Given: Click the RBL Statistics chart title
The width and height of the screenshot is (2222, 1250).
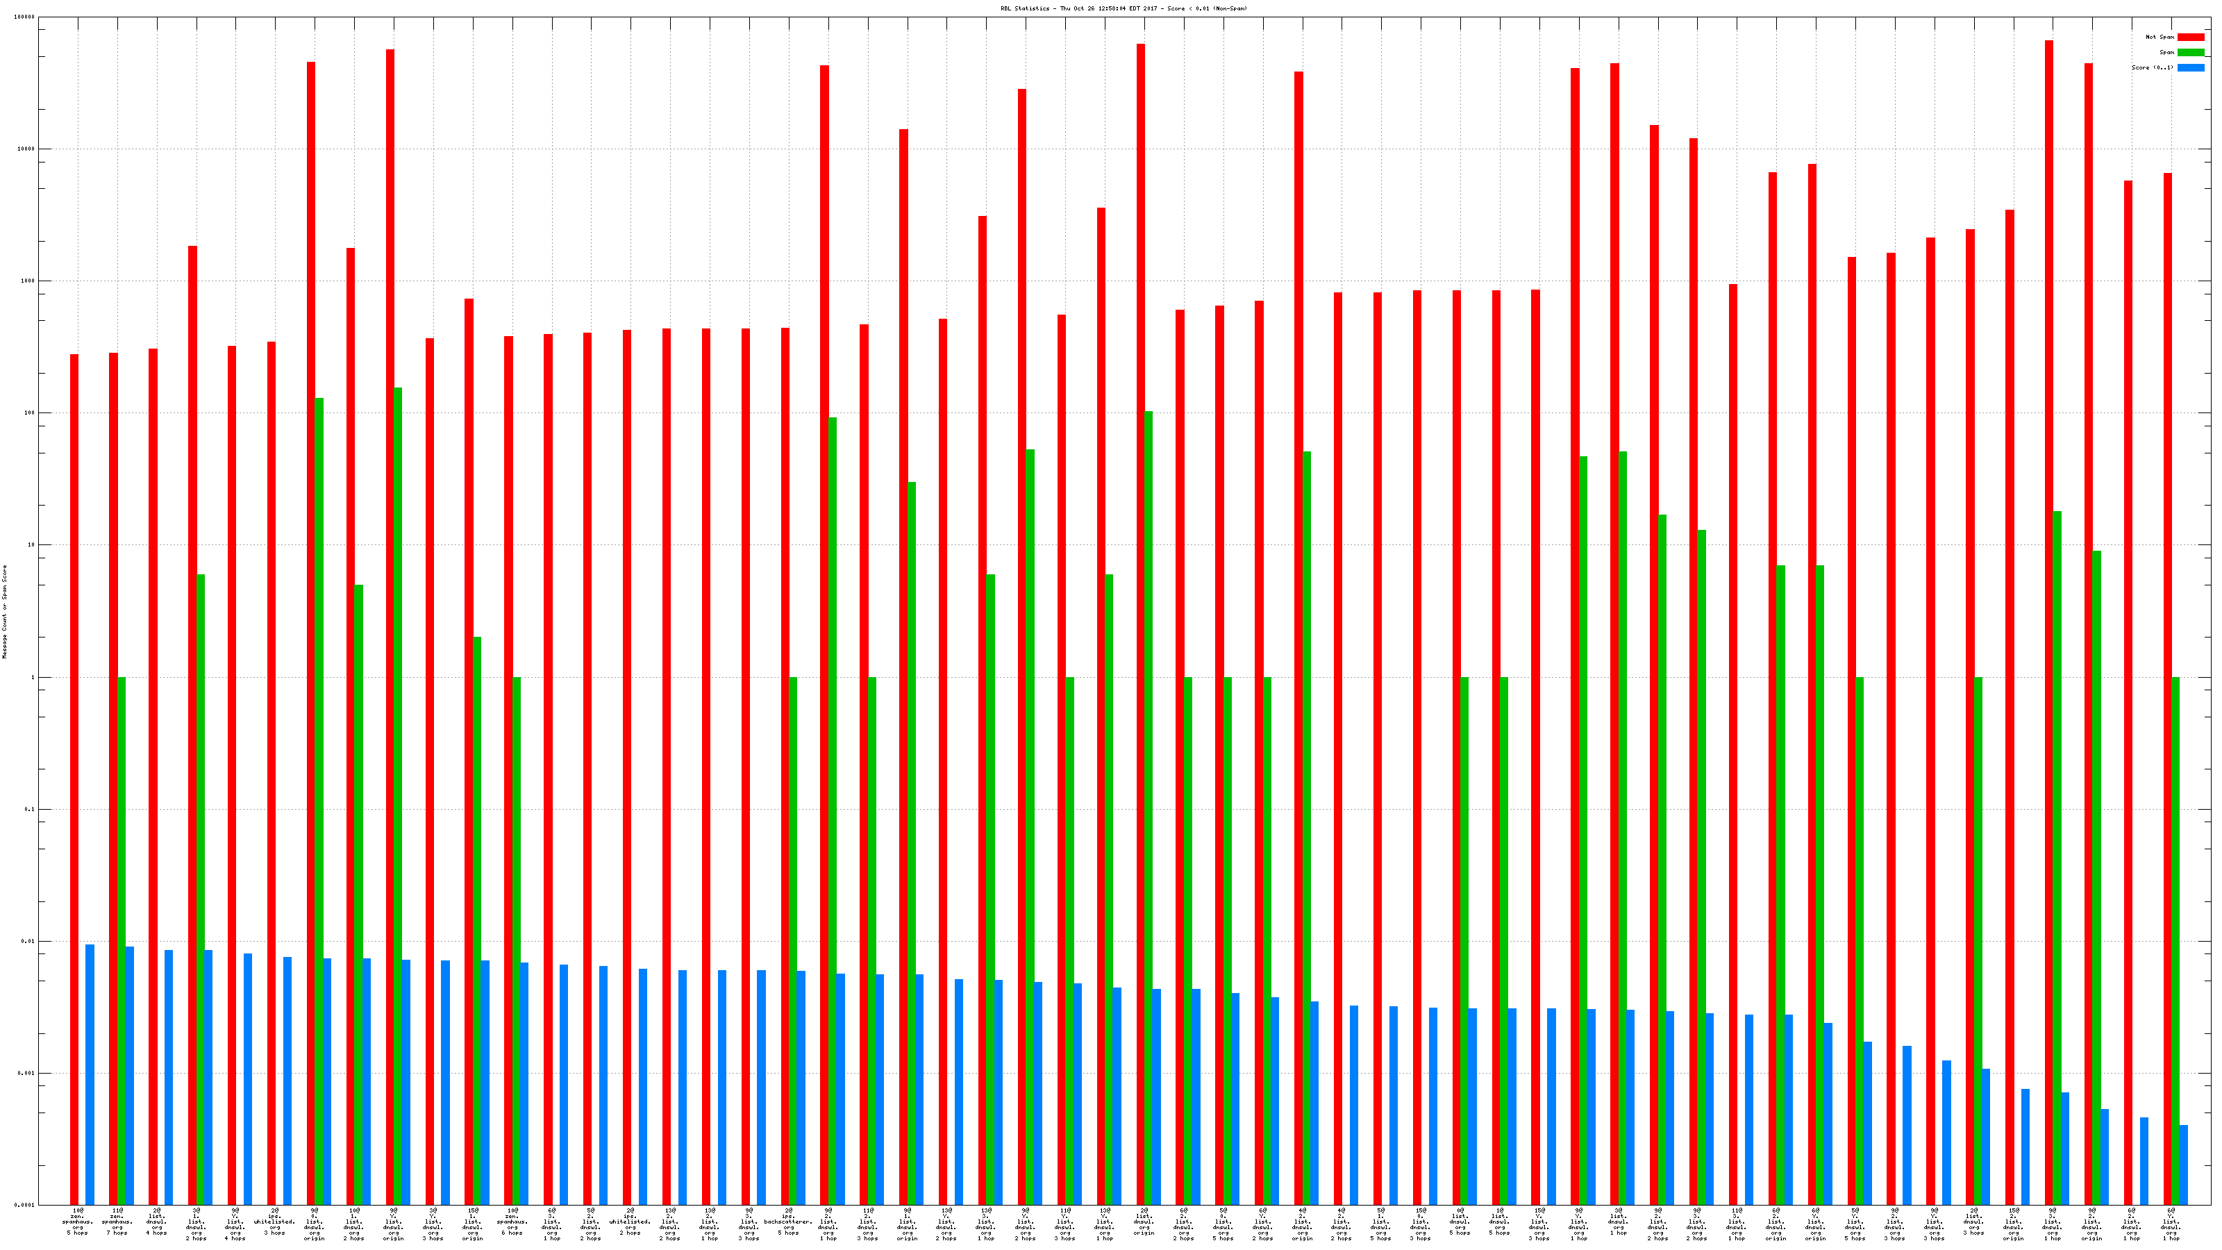Looking at the screenshot, I should pos(1123,8).
